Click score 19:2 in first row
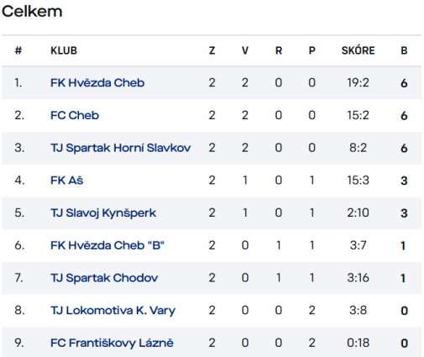 [358, 83]
